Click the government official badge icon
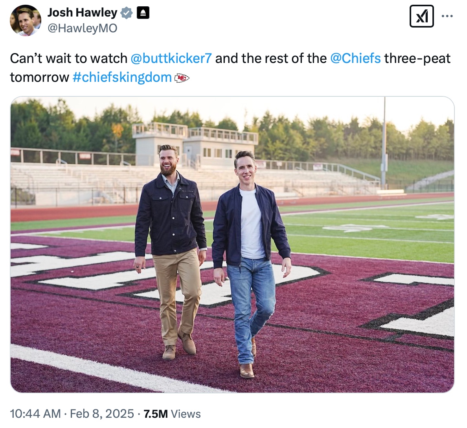This screenshot has height=428, width=467. pos(143,13)
